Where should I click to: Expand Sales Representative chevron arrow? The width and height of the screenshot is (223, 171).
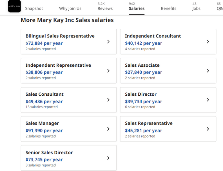[208, 129]
